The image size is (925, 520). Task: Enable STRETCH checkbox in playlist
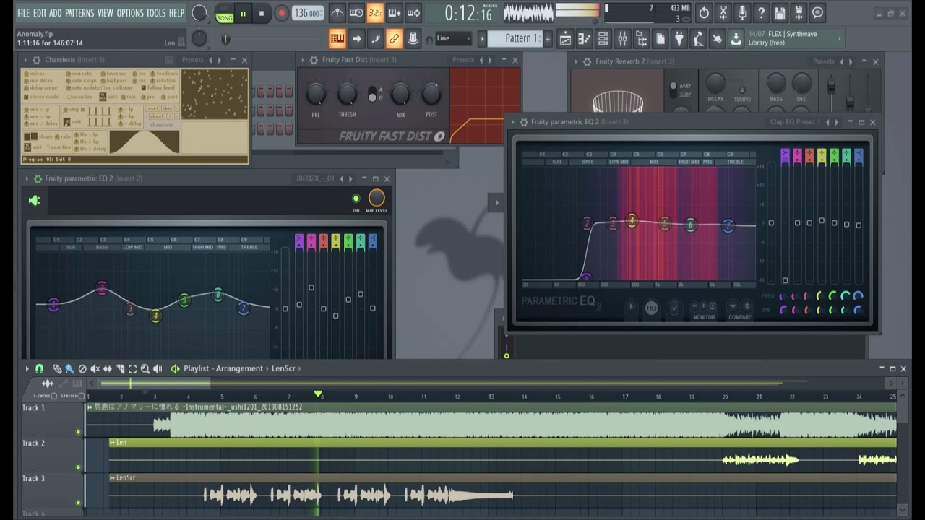pos(82,396)
